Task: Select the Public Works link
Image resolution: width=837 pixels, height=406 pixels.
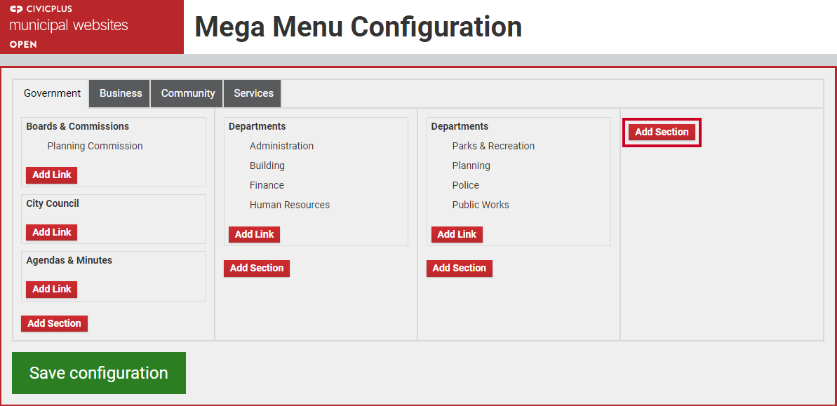Action: click(x=481, y=205)
